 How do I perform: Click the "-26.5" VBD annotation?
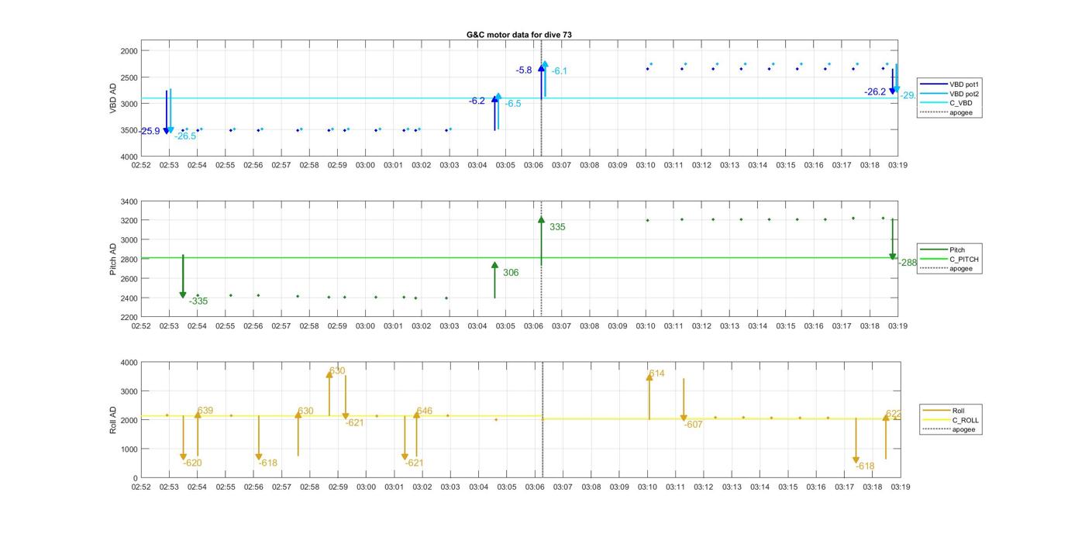click(x=185, y=136)
